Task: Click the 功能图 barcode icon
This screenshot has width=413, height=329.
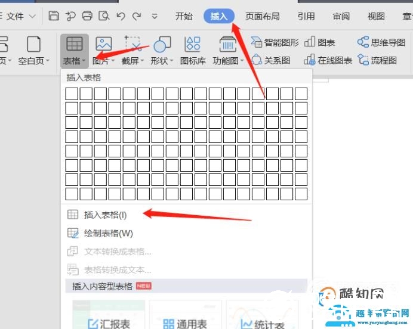Action: pos(227,44)
